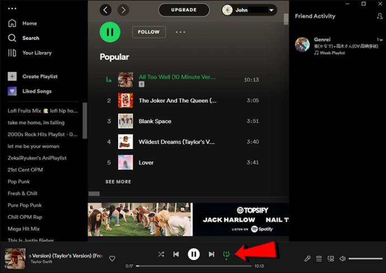Open take me home, im falling playlist
The height and width of the screenshot is (273, 386).
point(36,123)
